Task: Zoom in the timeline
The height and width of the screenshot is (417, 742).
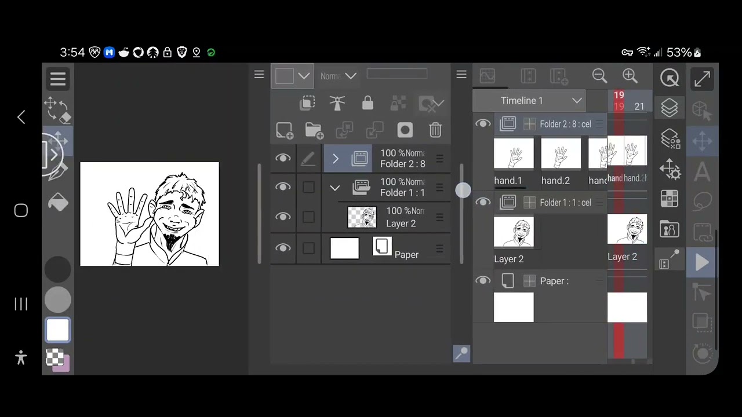Action: (x=630, y=76)
